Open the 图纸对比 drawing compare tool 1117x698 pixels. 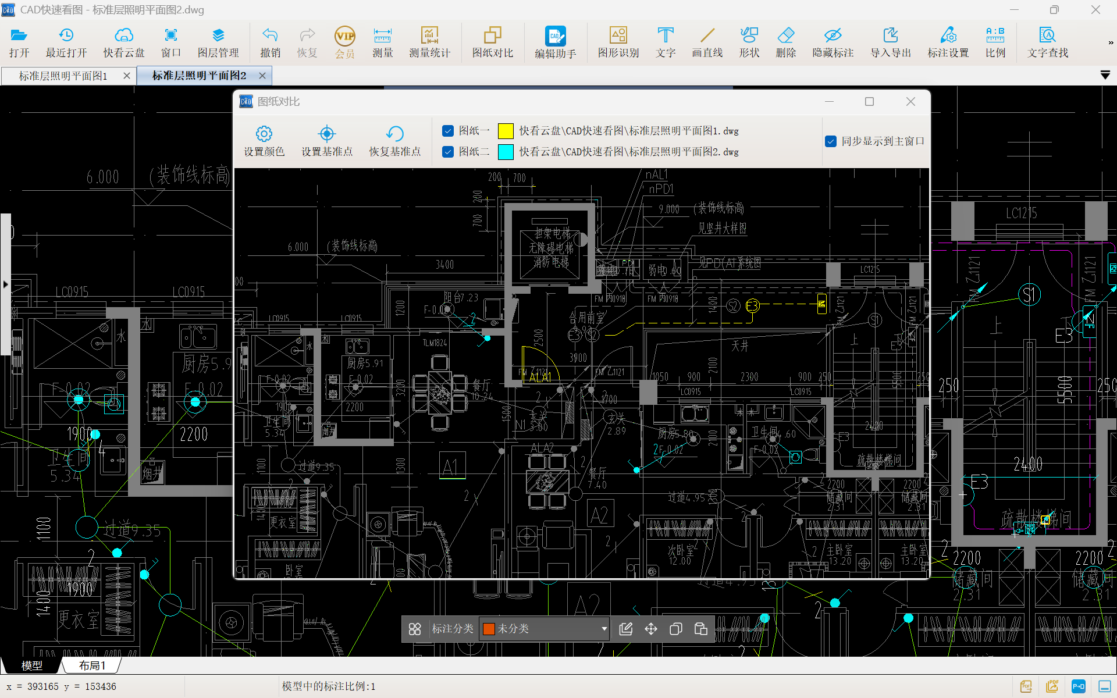click(x=492, y=42)
